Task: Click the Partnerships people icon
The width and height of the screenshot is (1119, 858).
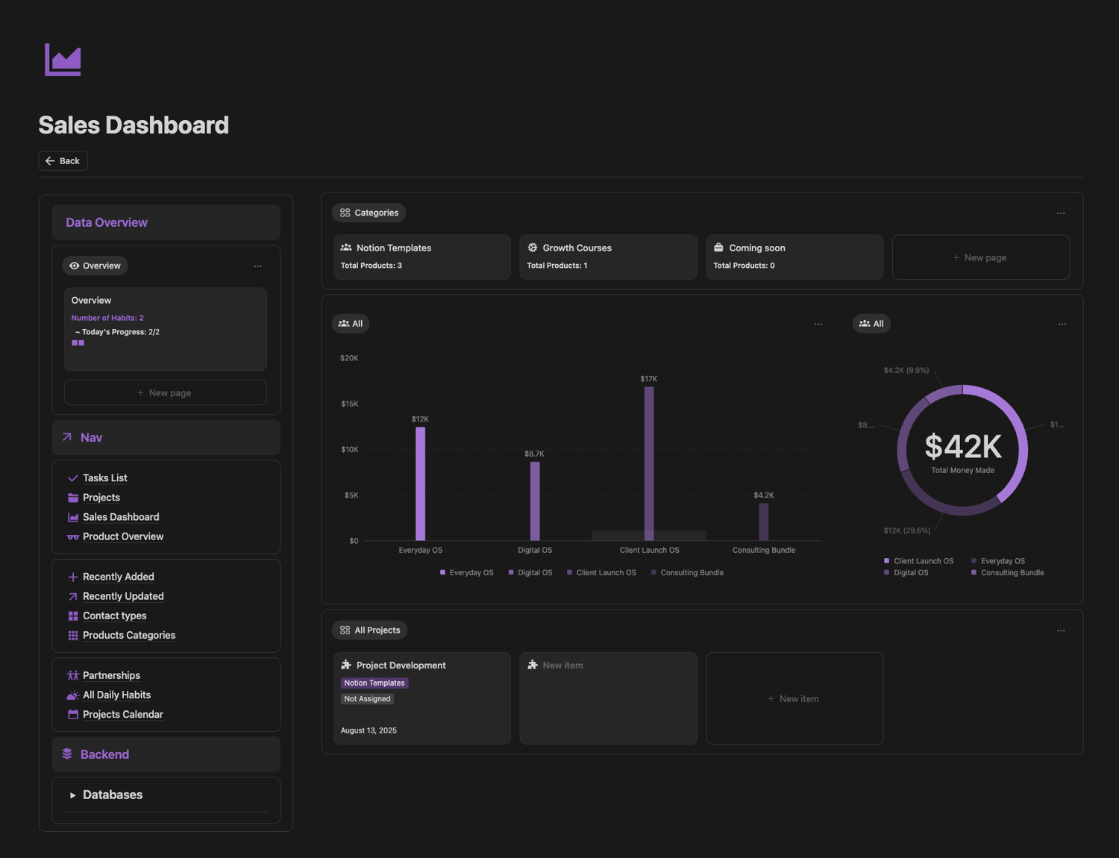Action: pos(73,675)
